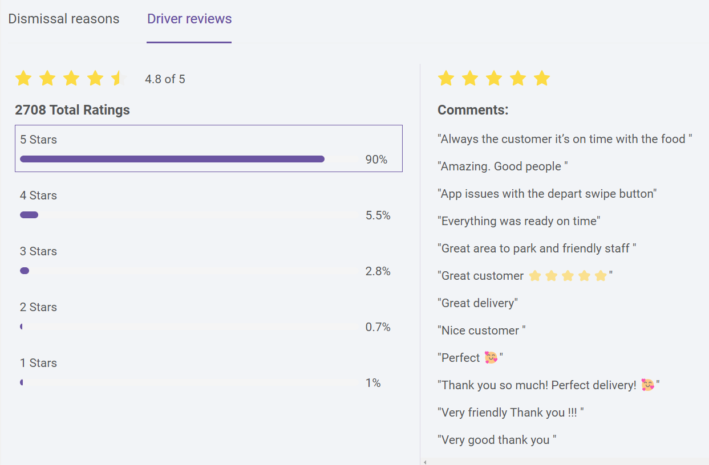Click the 5 Stars purple progress bar

tap(172, 159)
